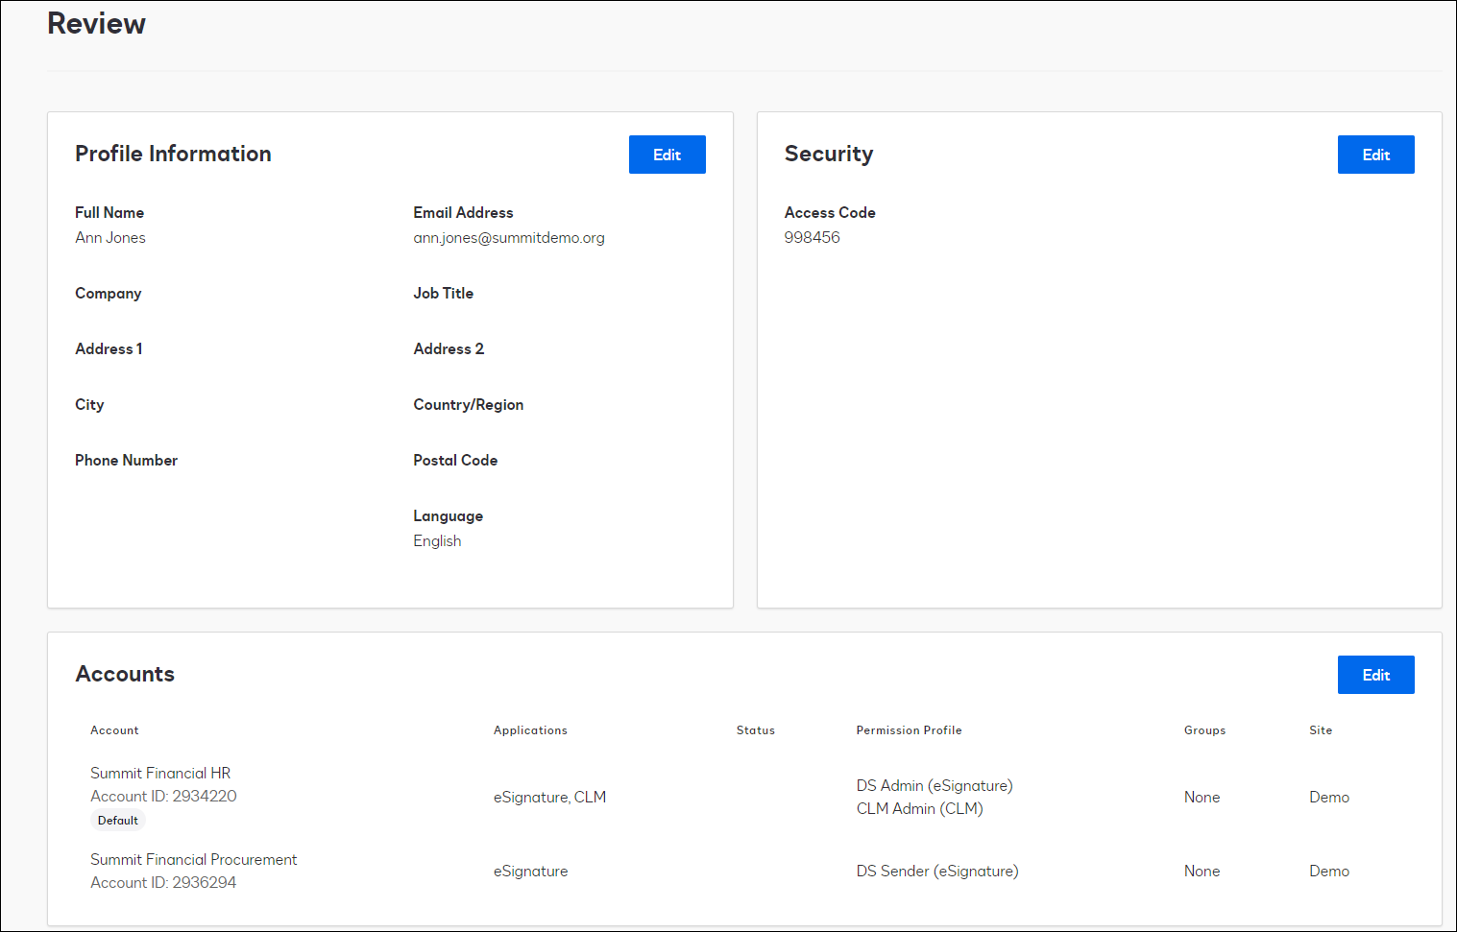Click the Status column header
The height and width of the screenshot is (932, 1457).
tap(755, 730)
